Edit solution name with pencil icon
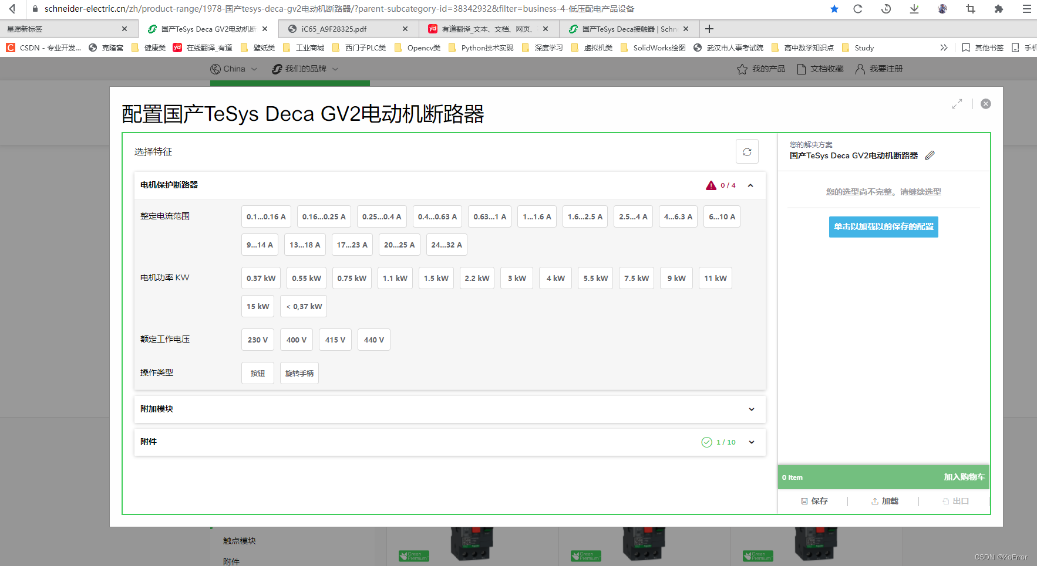Viewport: 1037px width, 566px height. (x=930, y=155)
